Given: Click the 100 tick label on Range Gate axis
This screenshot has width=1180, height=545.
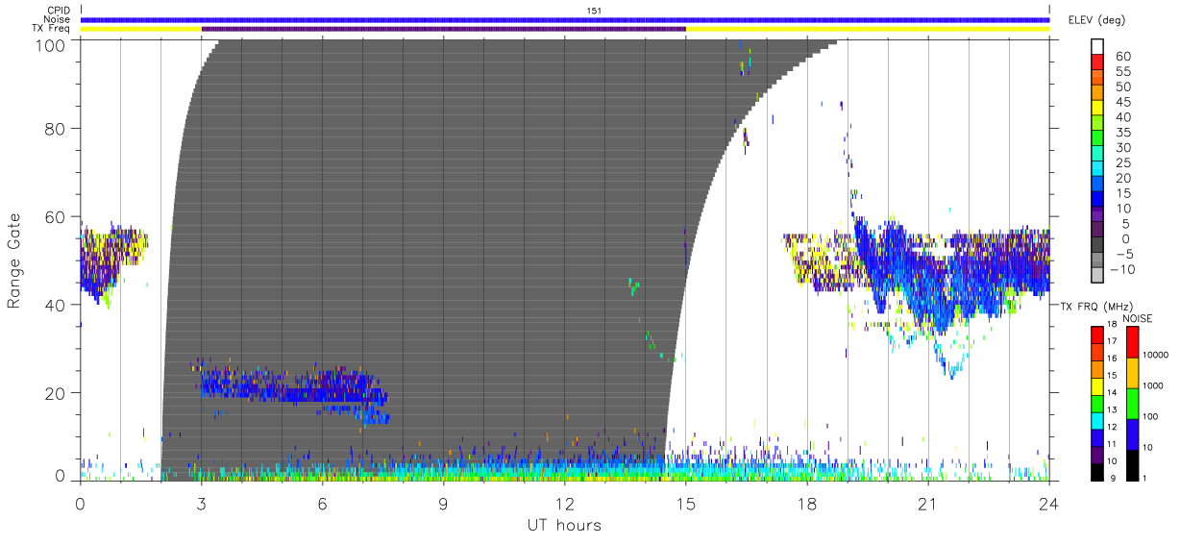Looking at the screenshot, I should [x=51, y=44].
